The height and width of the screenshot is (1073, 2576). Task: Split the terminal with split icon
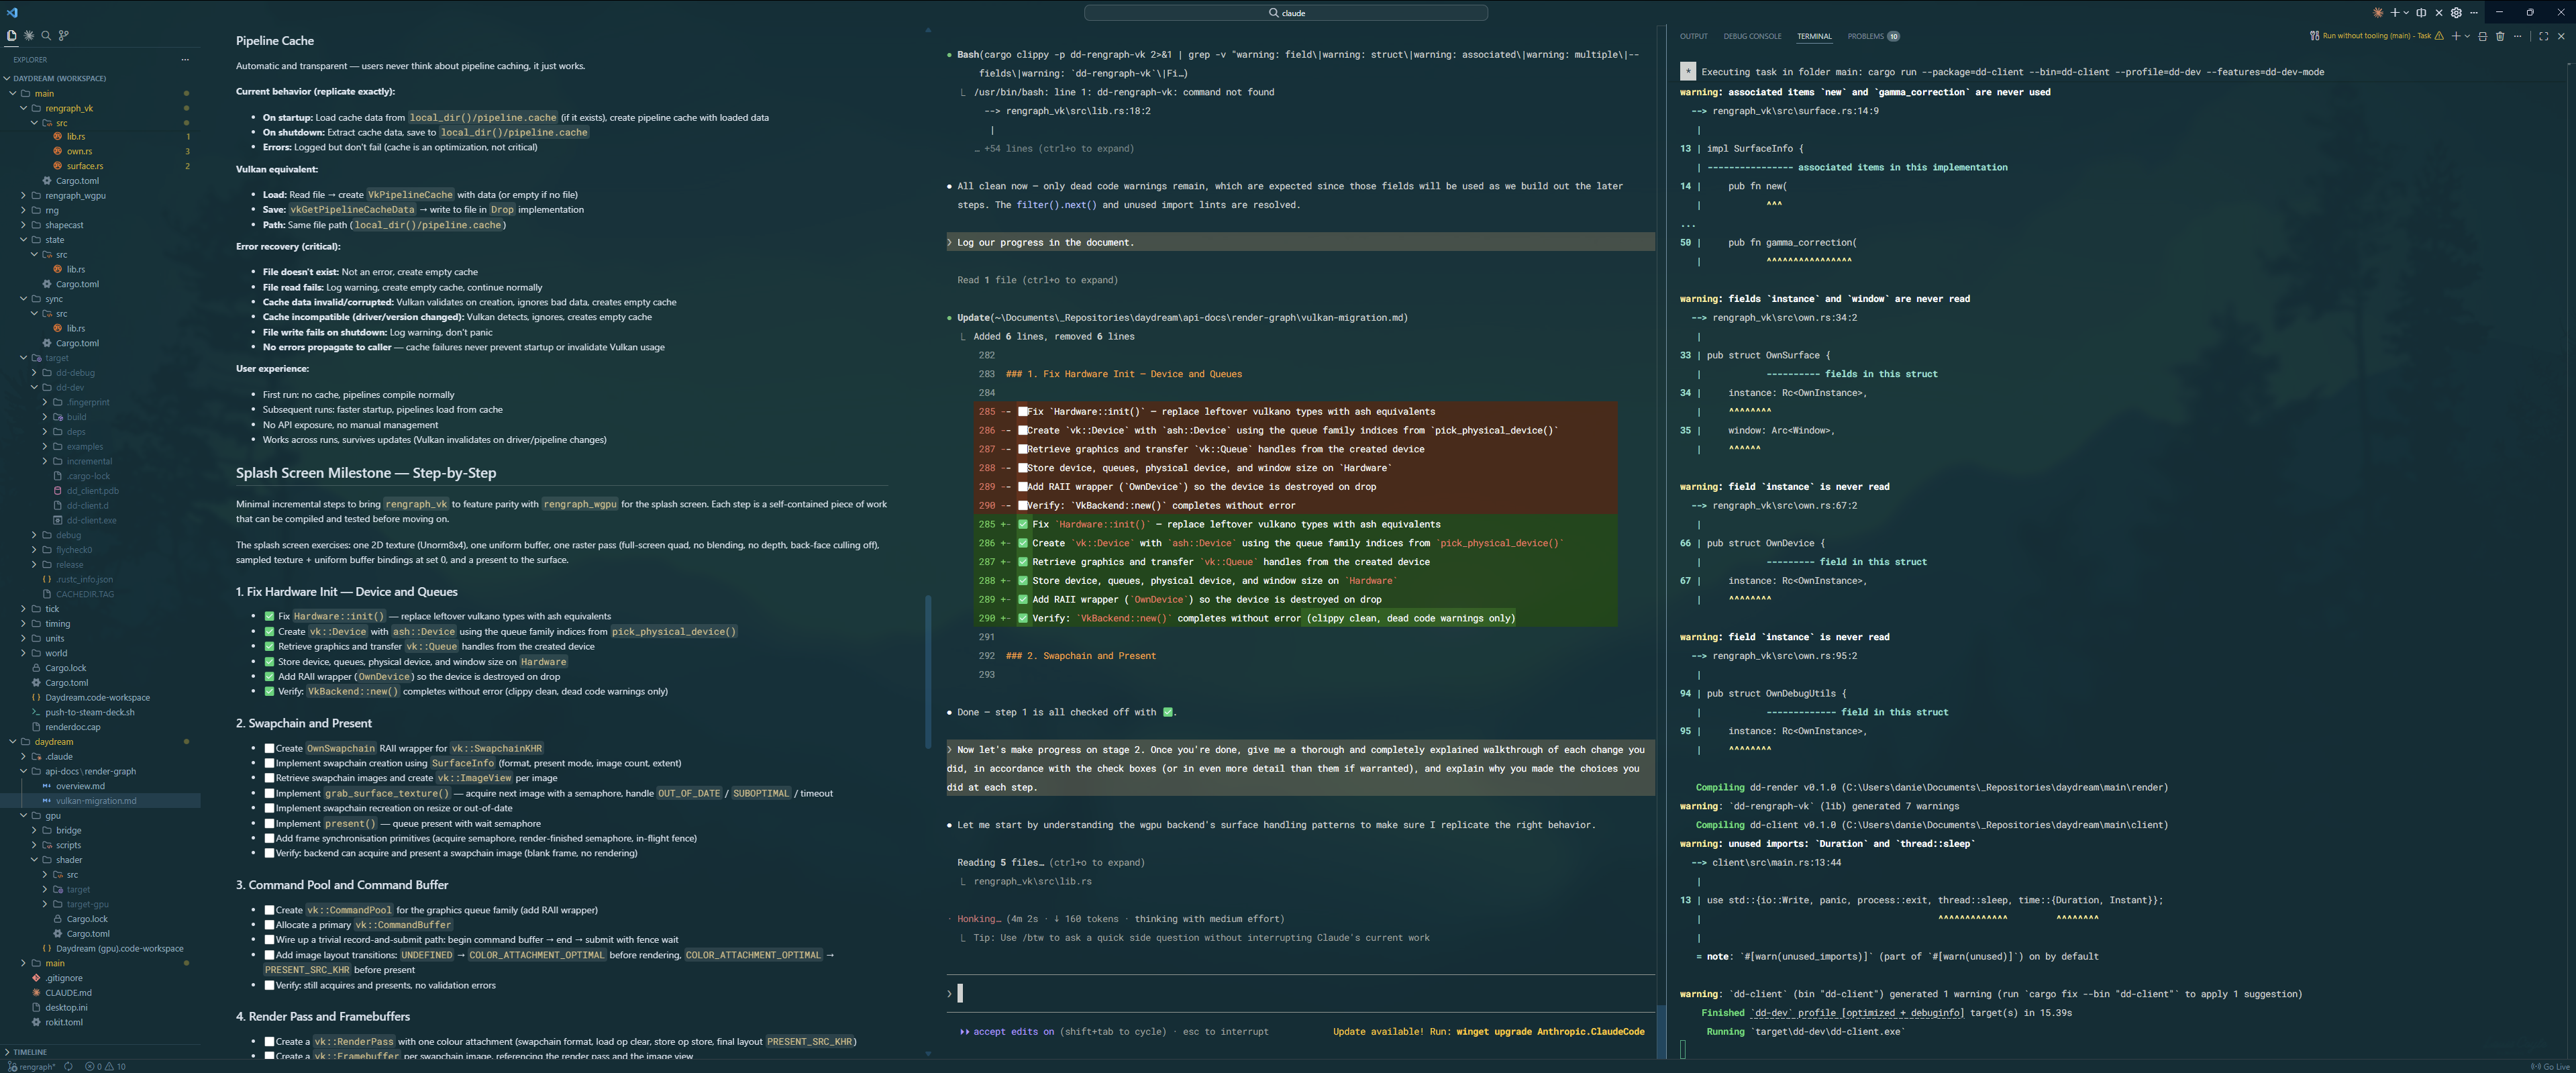point(2482,36)
